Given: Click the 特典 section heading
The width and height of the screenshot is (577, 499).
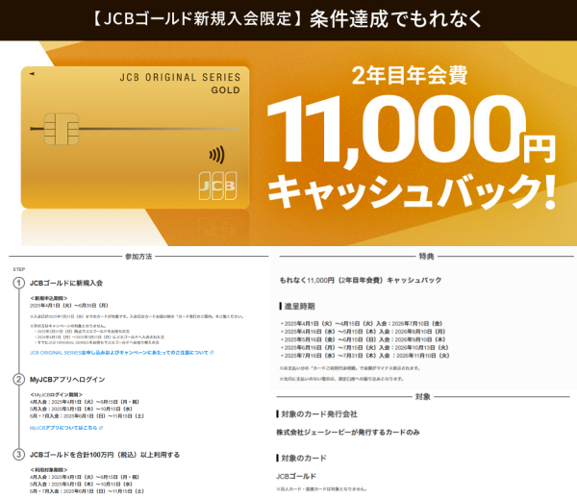Looking at the screenshot, I should click(x=426, y=257).
